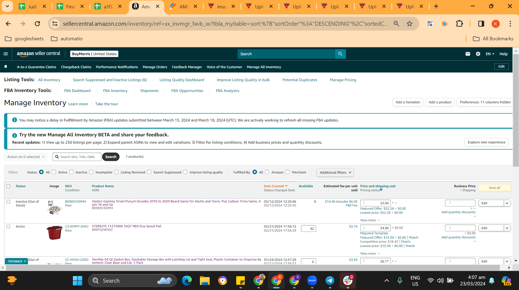Open Voice of the Customer menu item
519x290 pixels.
coord(224,67)
